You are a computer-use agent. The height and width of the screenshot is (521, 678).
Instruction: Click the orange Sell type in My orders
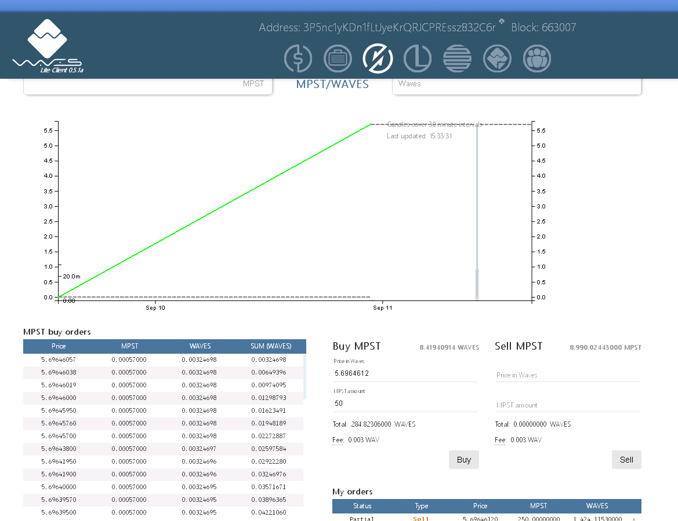tap(420, 519)
